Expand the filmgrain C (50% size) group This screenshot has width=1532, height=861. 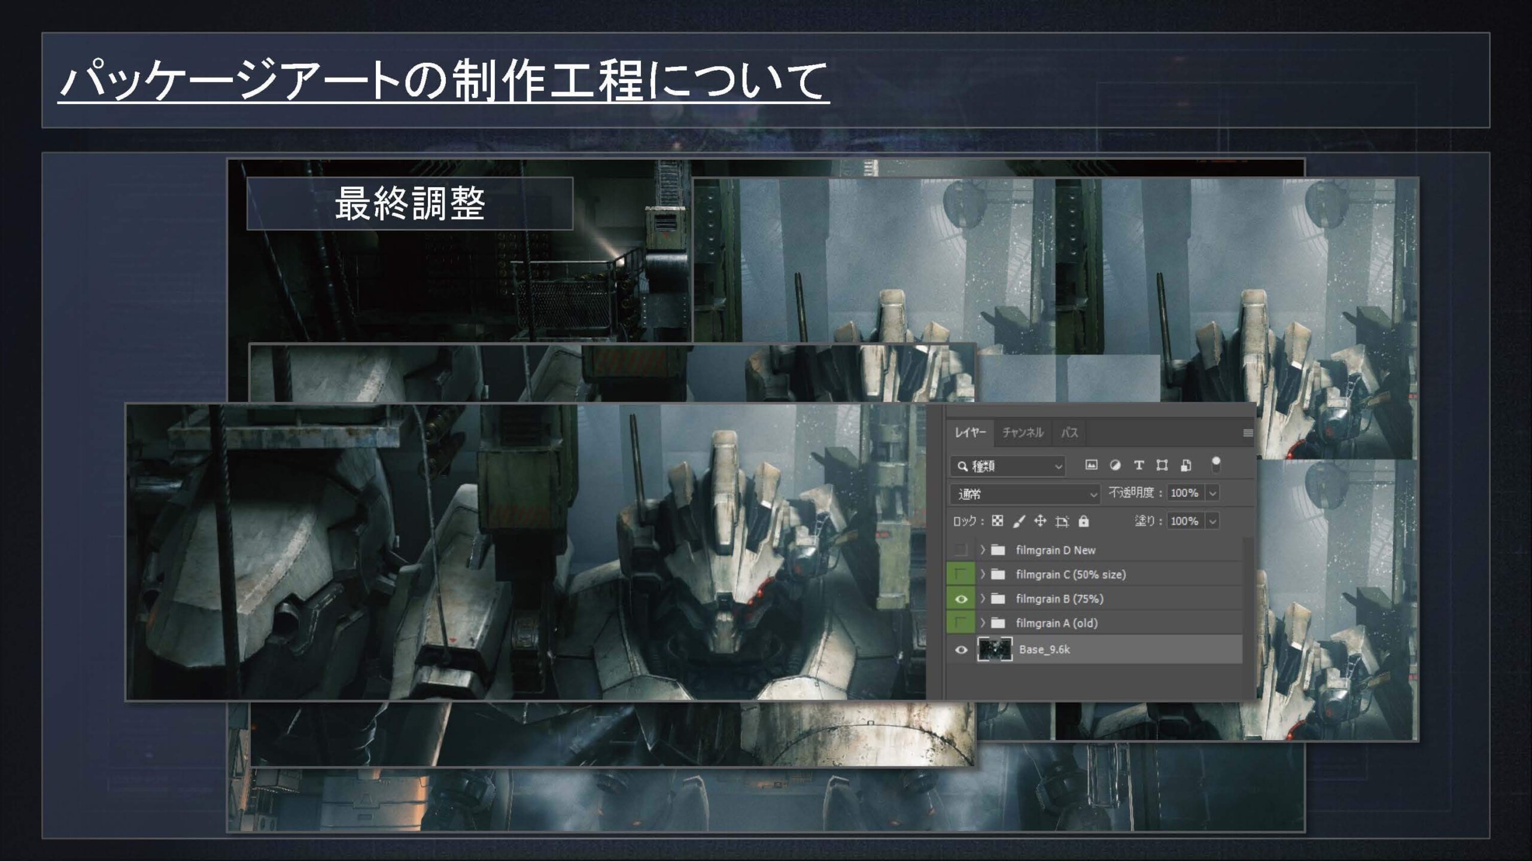982,575
